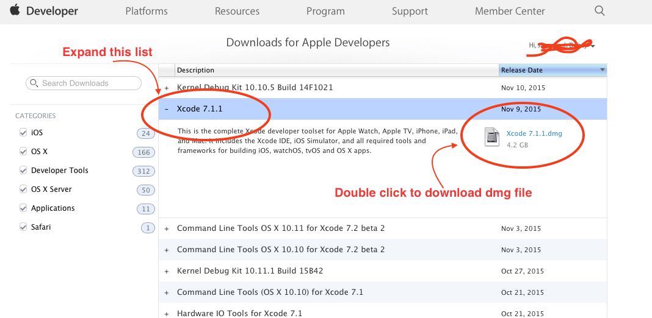
Task: Expand Command Line Tools (OS X 10.10) Xcode 7.1
Action: [x=167, y=292]
